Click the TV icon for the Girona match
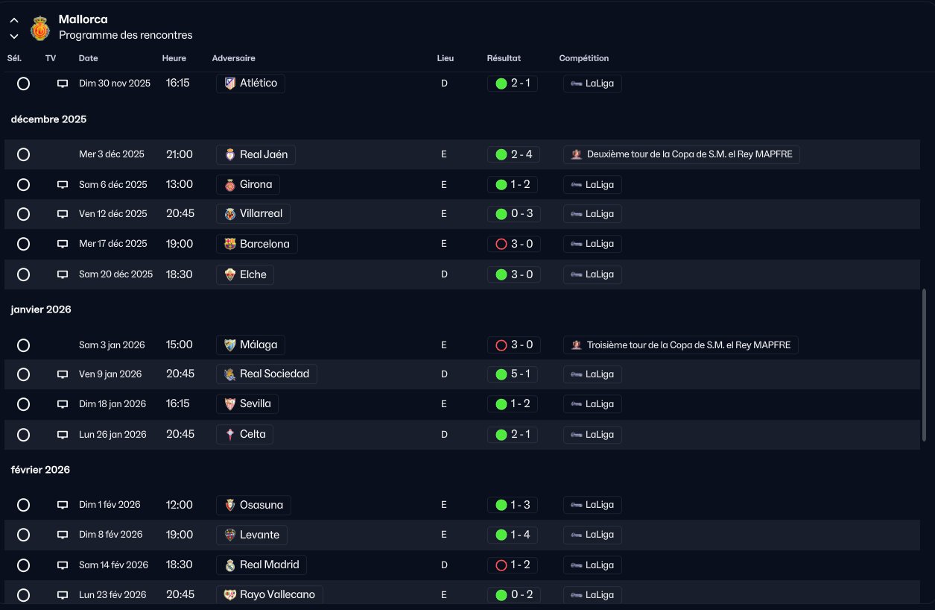The image size is (935, 610). [63, 185]
